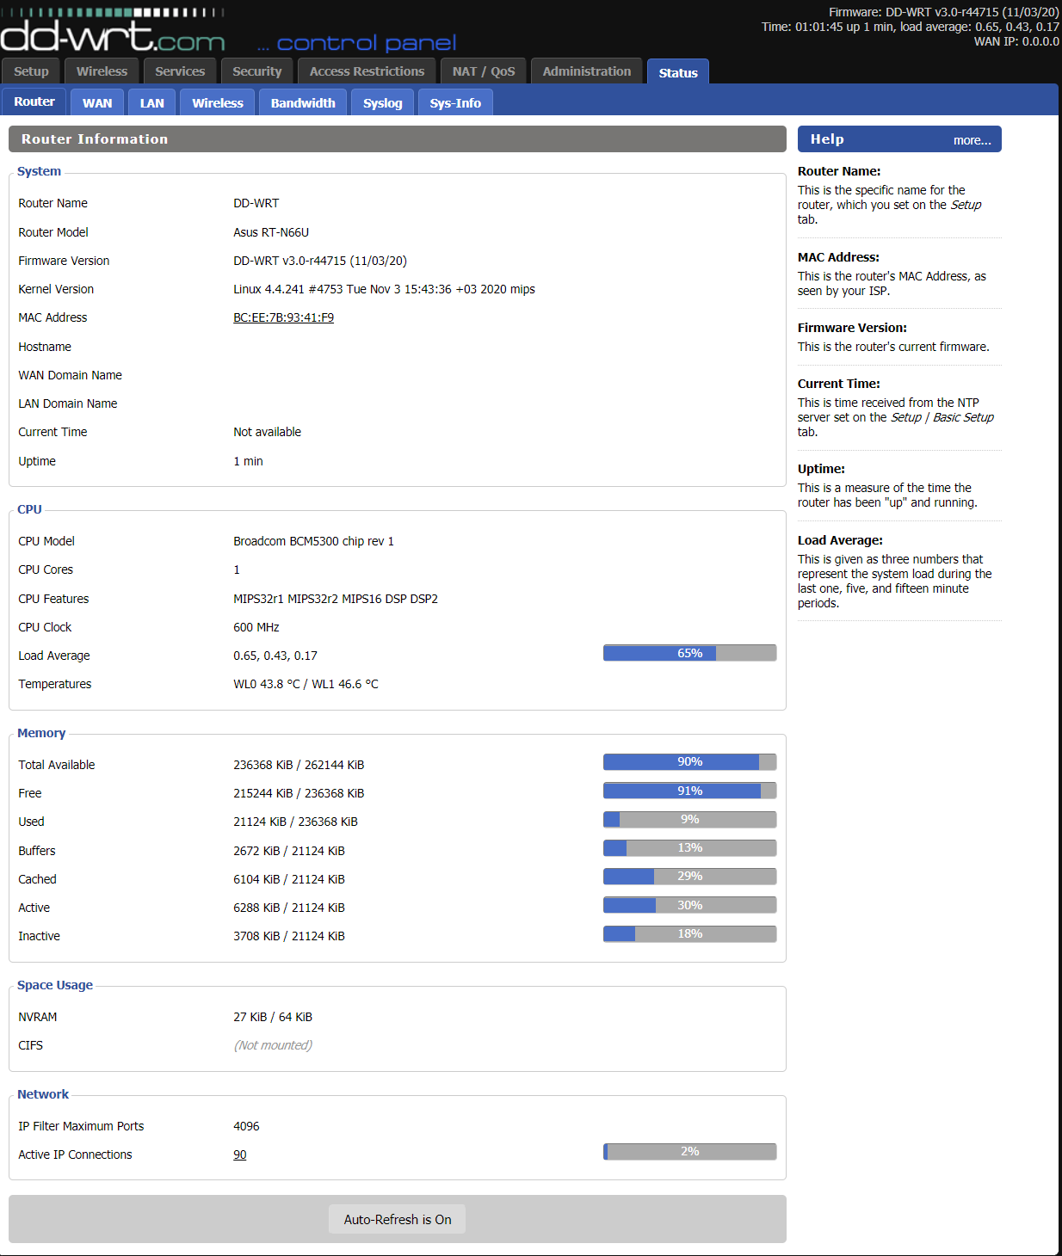This screenshot has width=1062, height=1256.
Task: Open the Wireless main tab
Action: [x=102, y=71]
